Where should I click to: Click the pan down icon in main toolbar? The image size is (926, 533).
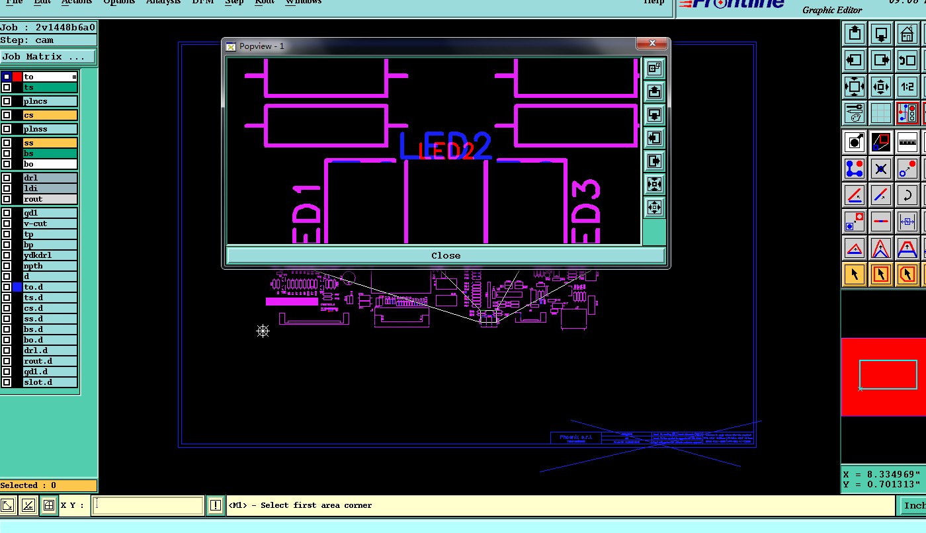pos(880,34)
